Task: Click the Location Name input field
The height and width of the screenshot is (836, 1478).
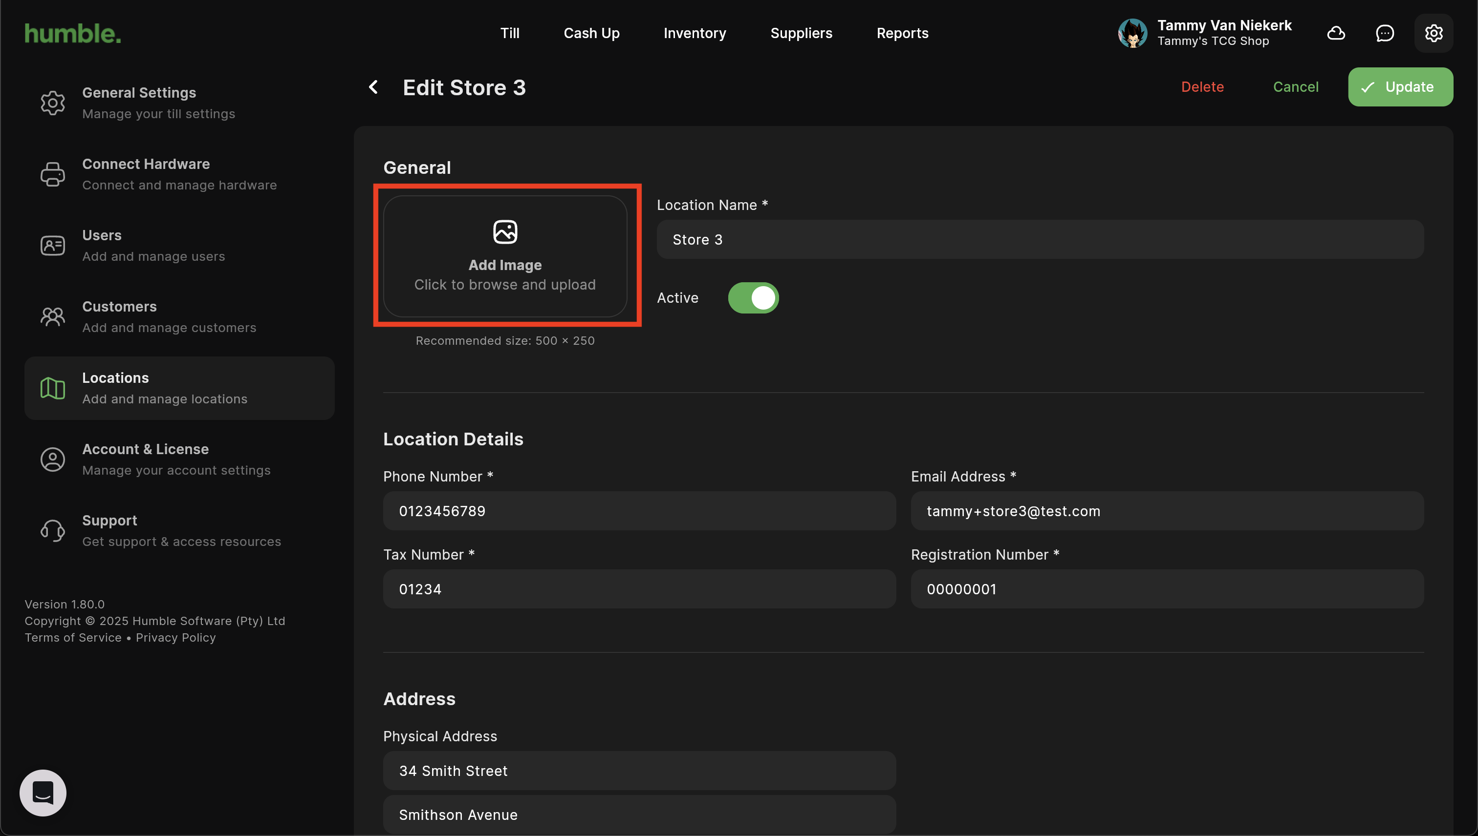Action: pyautogui.click(x=1040, y=239)
